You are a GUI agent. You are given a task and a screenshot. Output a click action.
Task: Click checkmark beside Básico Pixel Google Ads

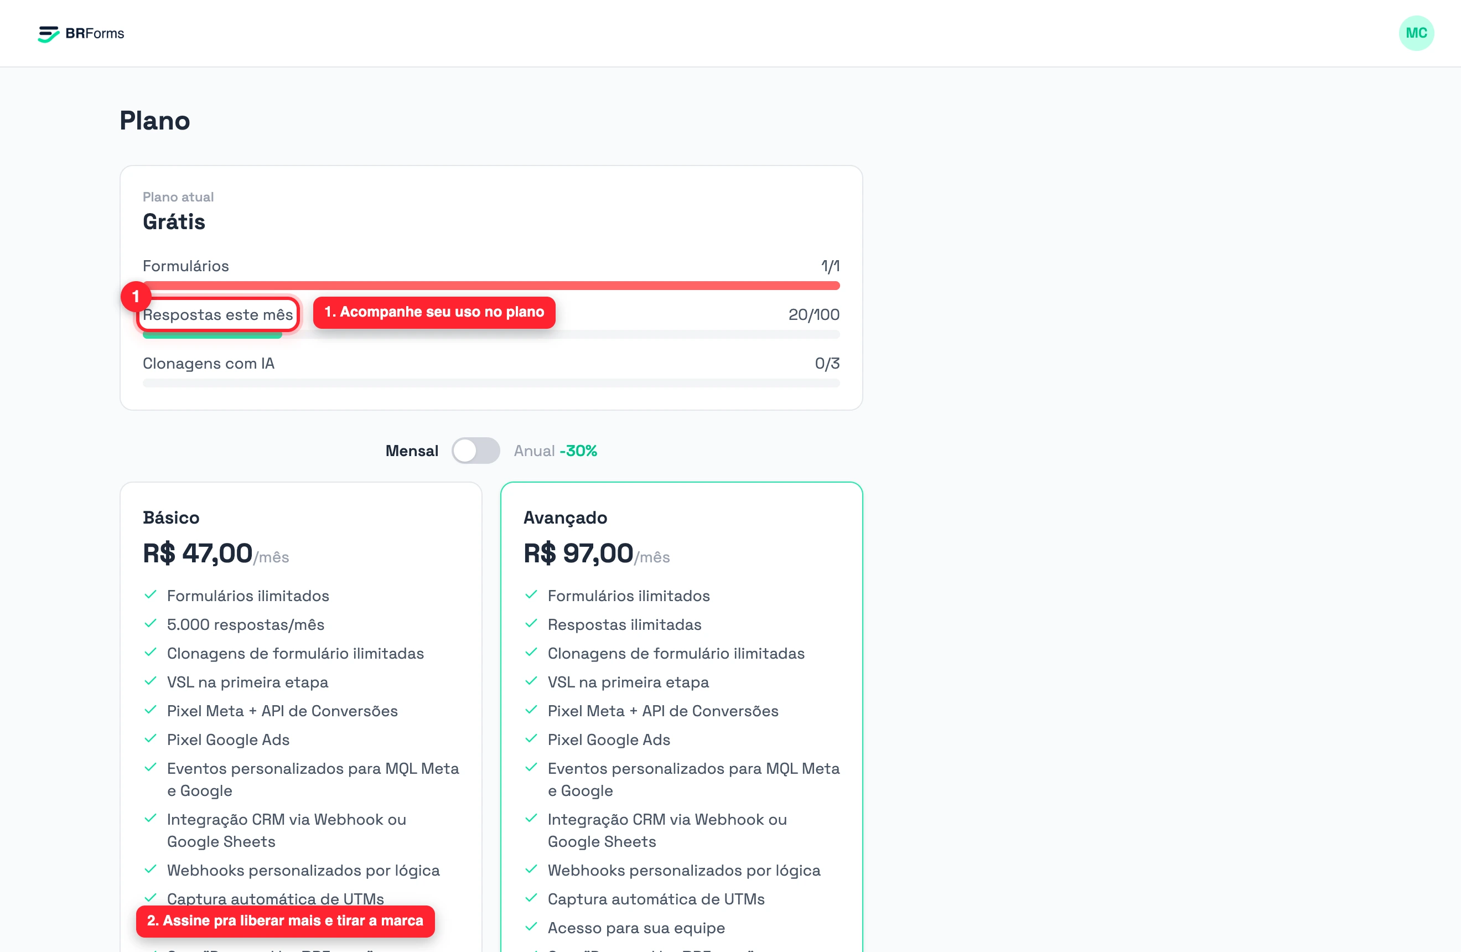pos(151,739)
